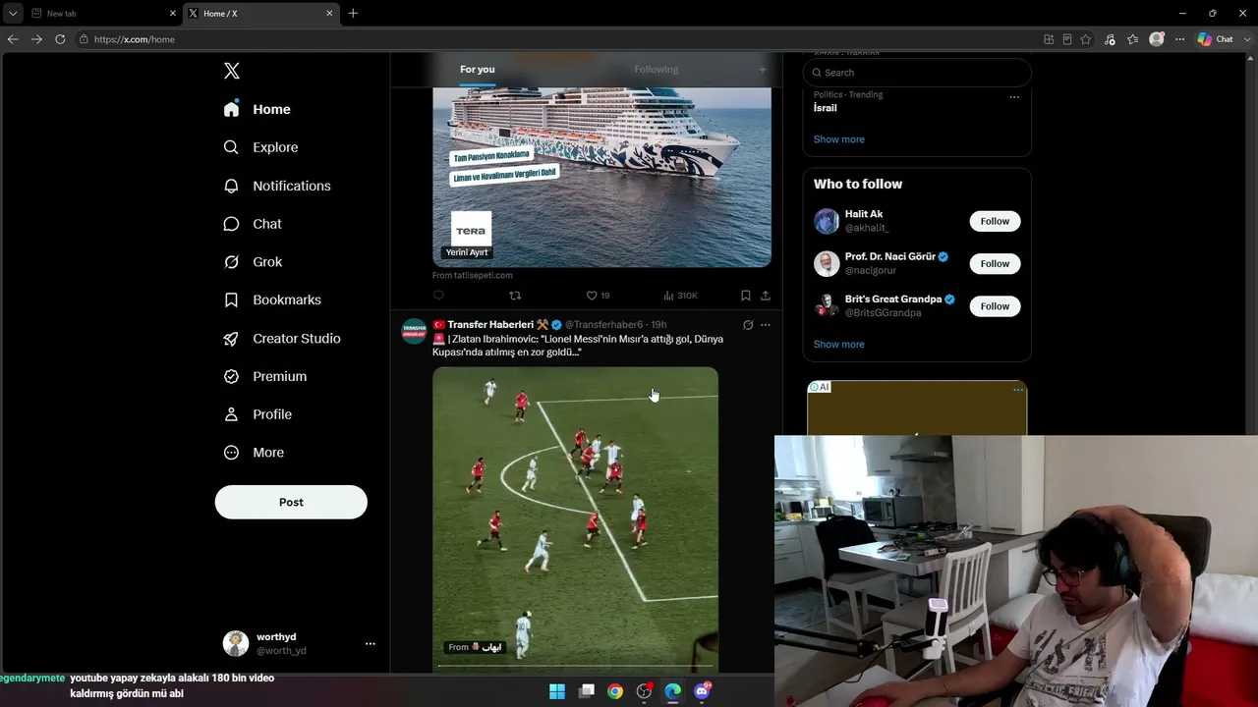Screen dimensions: 1258x707
Task: Reload the page in the browser
Action: click(x=60, y=39)
